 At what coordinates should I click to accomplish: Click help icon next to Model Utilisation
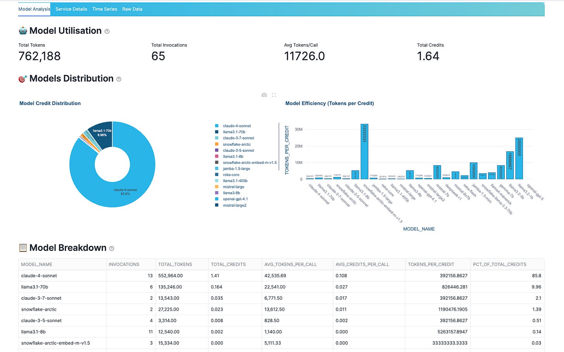pos(107,31)
